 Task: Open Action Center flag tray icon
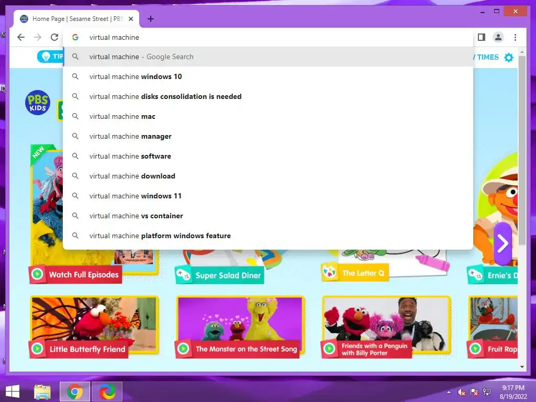tap(474, 392)
